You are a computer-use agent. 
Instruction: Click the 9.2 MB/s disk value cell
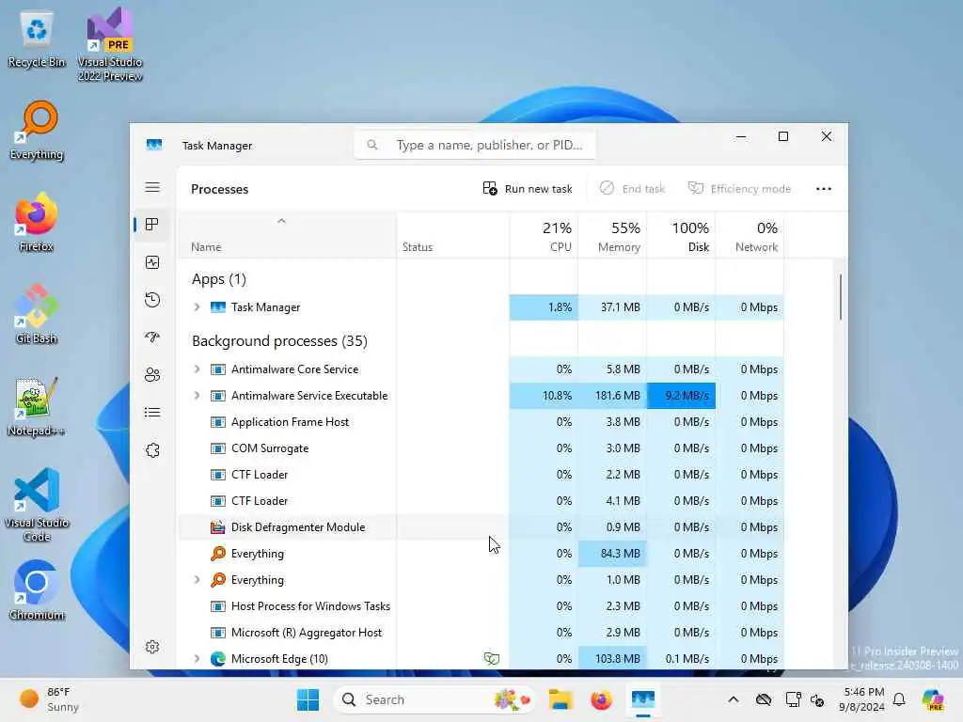pyautogui.click(x=681, y=396)
